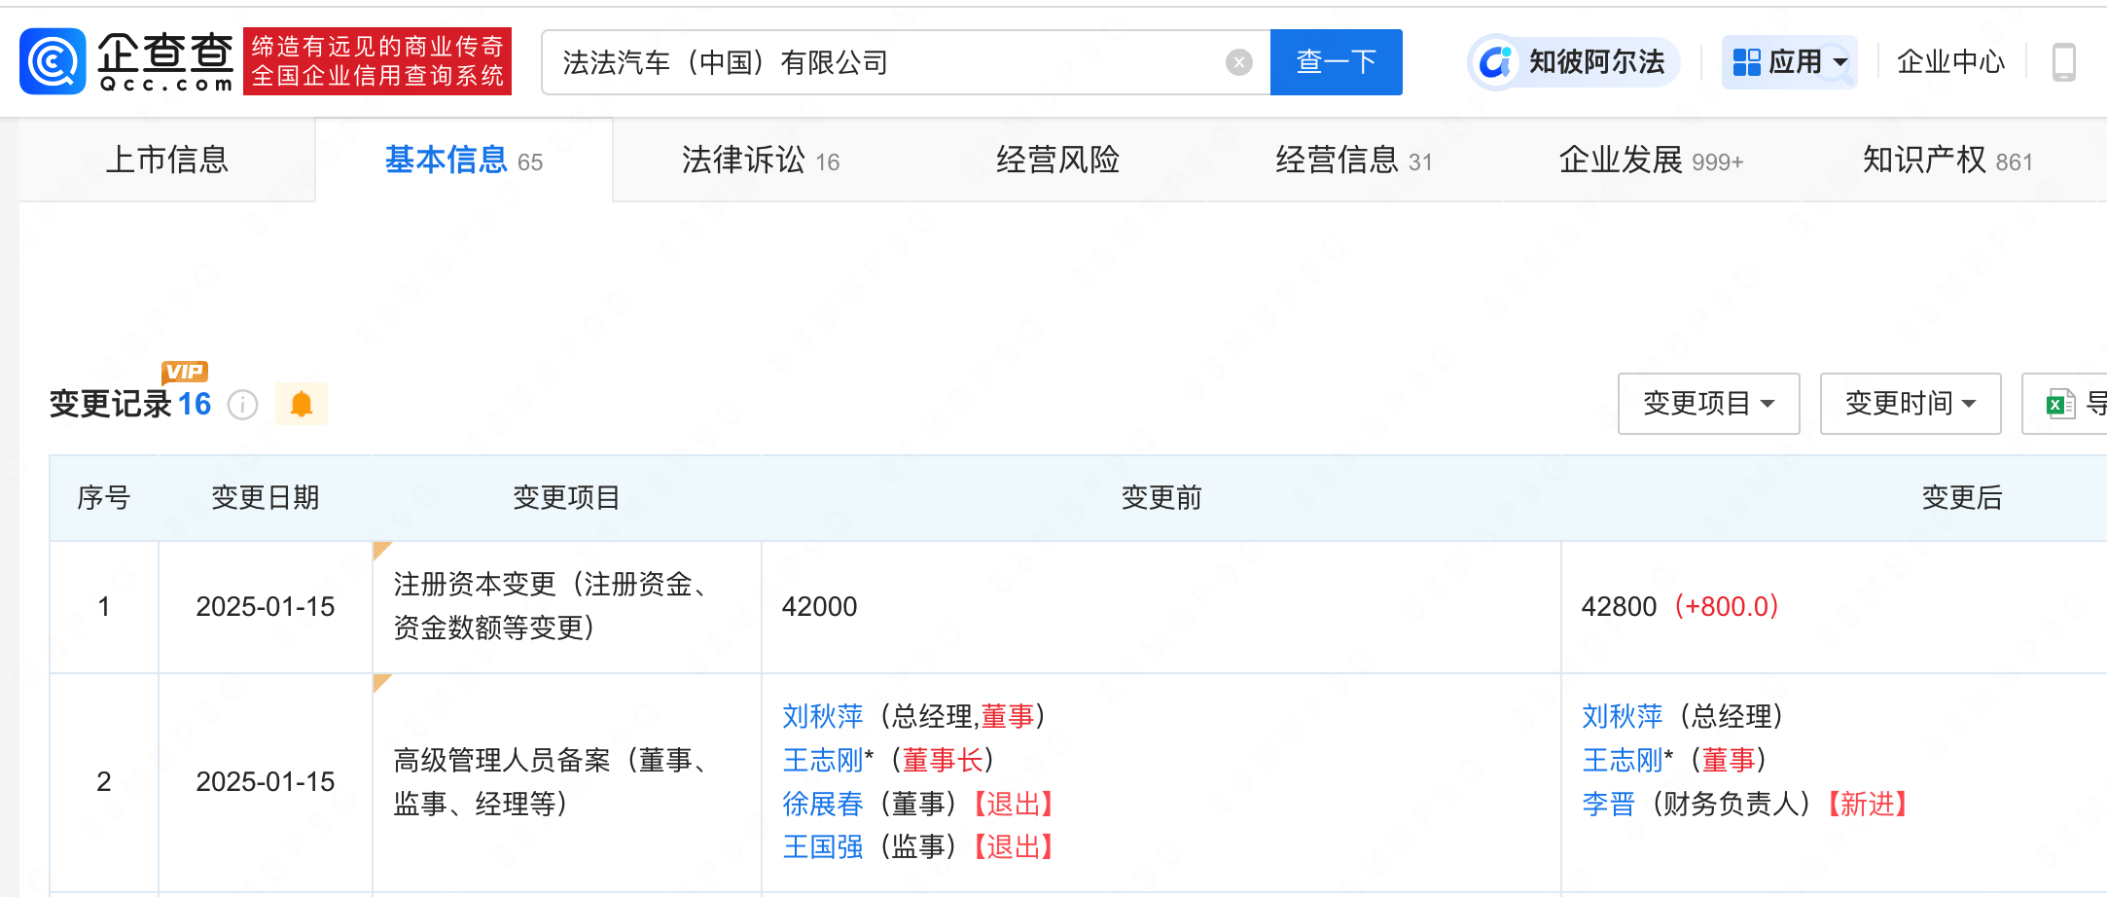This screenshot has width=2107, height=897.
Task: Click 刘秋萍 link in 变更后 column
Action: [x=1623, y=717]
